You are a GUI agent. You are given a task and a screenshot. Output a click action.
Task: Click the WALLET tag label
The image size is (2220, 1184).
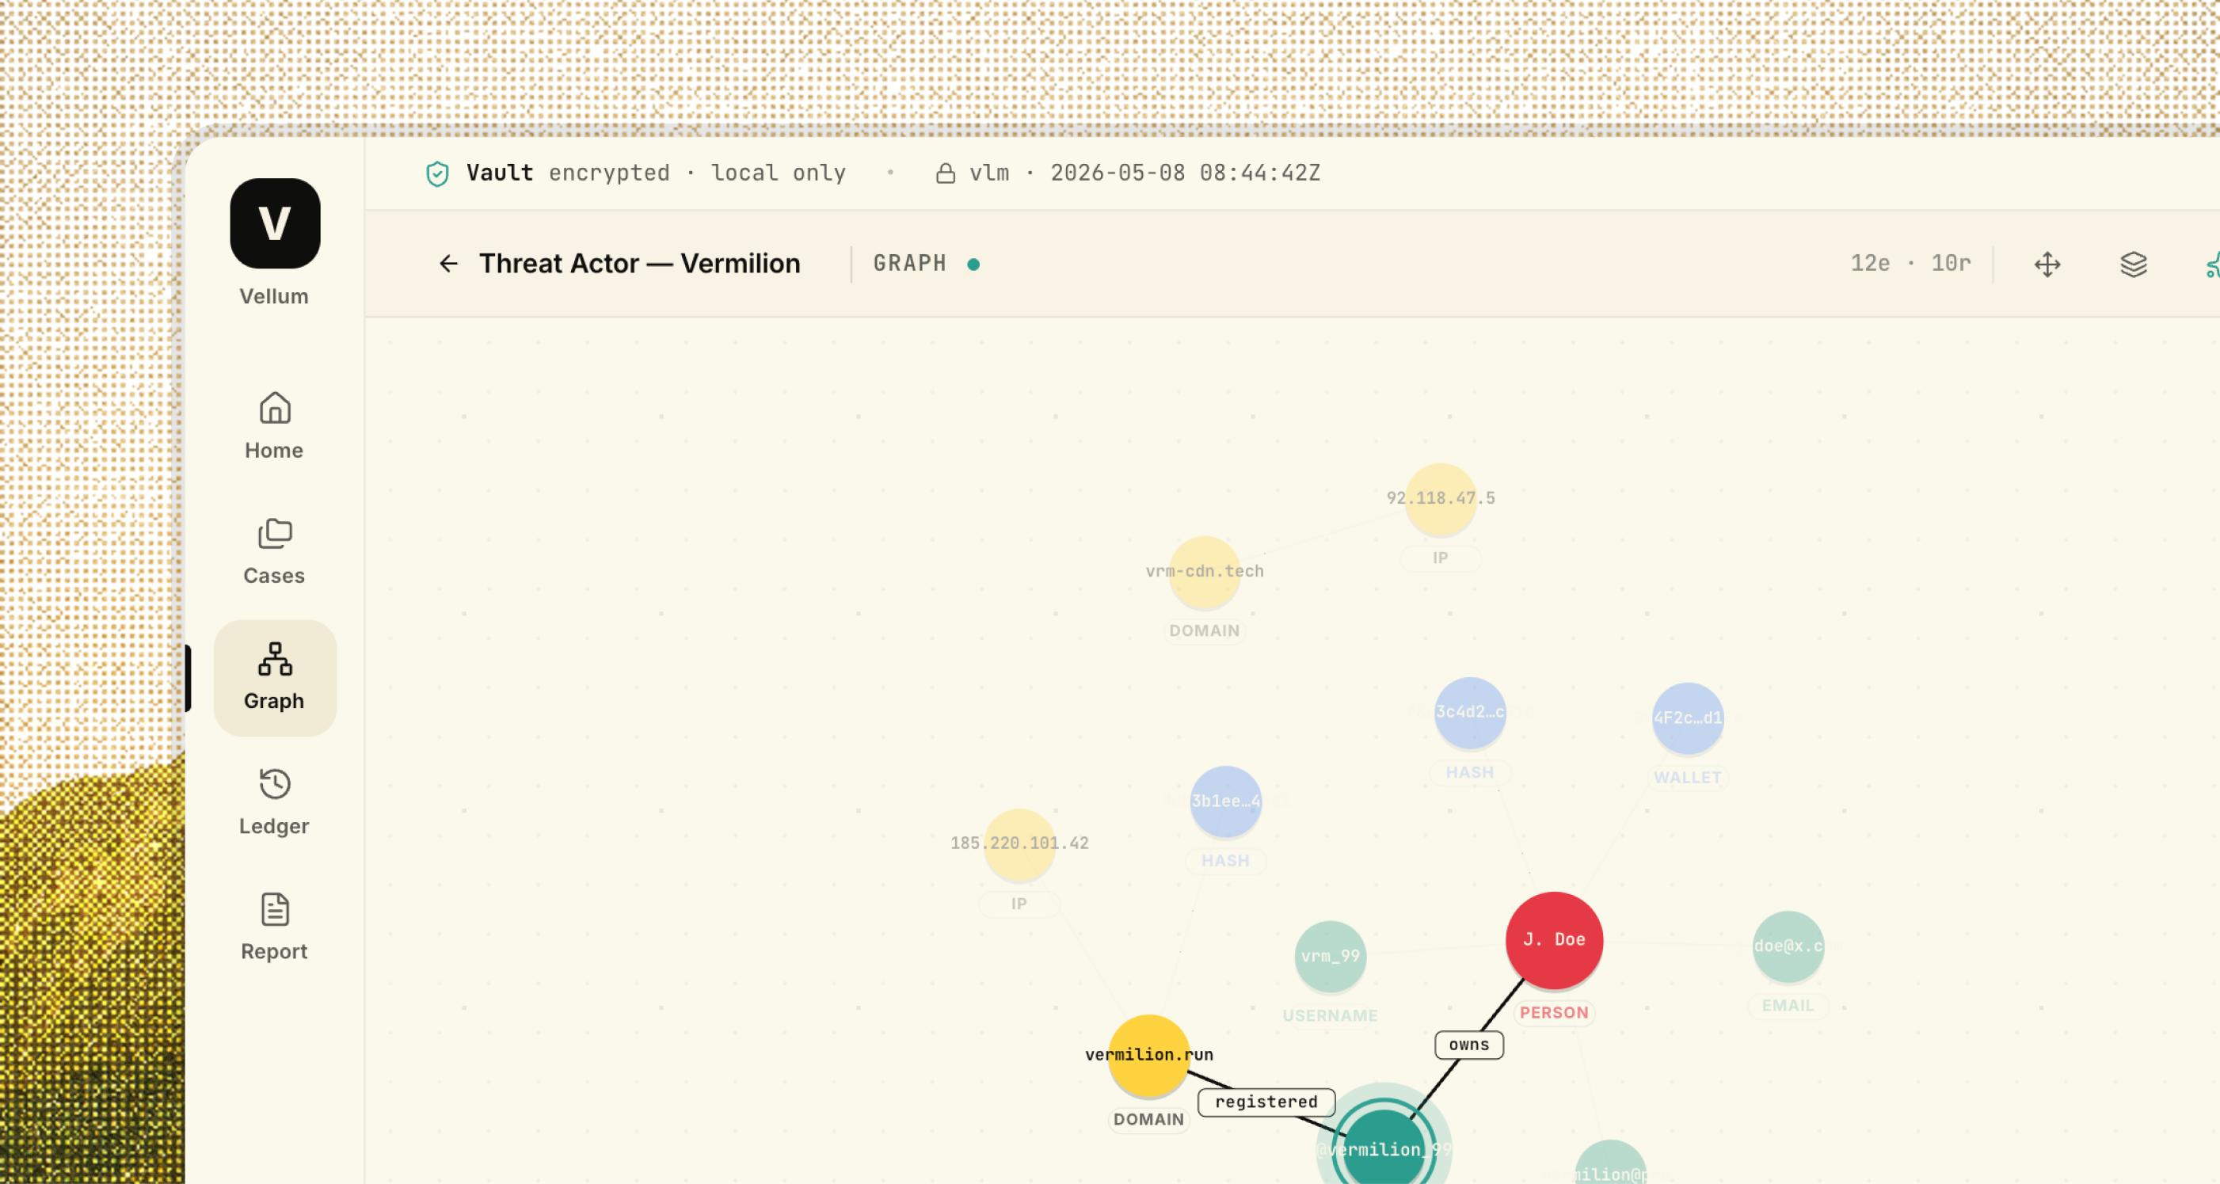(1688, 777)
